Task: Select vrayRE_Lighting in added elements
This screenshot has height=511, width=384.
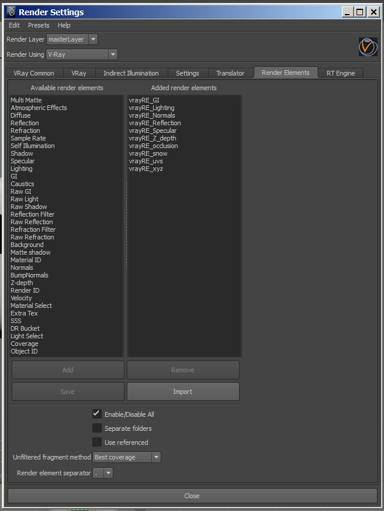Action: 151,108
